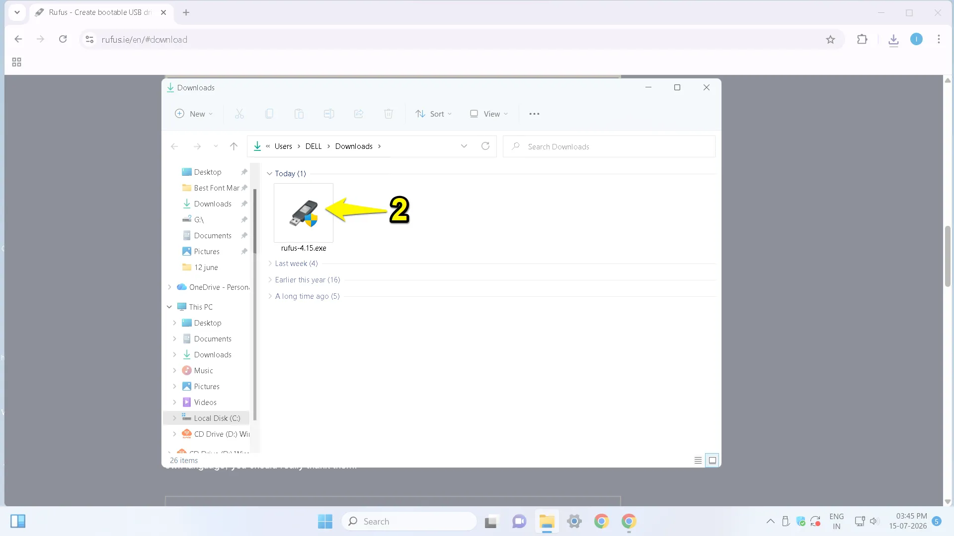
Task: Expand the Earlier this year (16) group
Action: [x=270, y=279]
